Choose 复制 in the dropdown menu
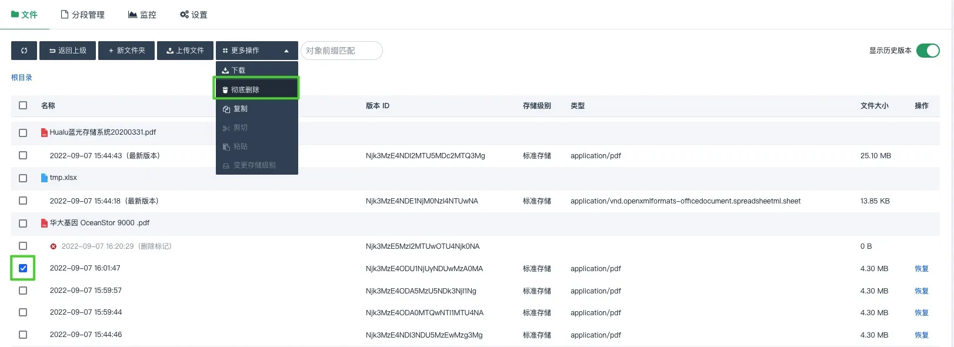Screen dimensions: 954x347 coord(256,109)
